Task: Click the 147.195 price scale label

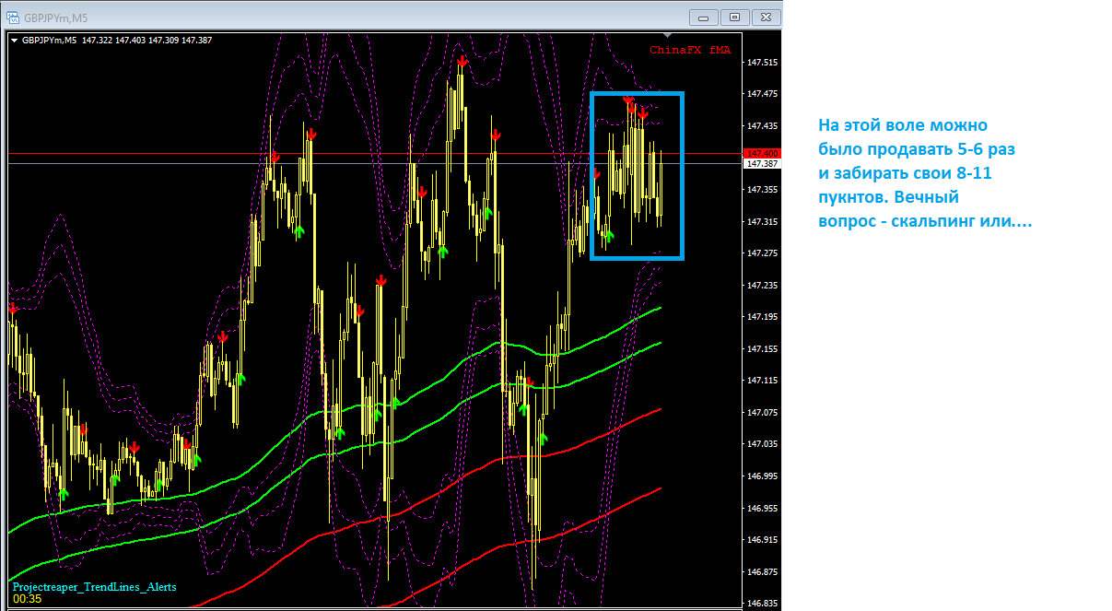Action: pyautogui.click(x=763, y=317)
